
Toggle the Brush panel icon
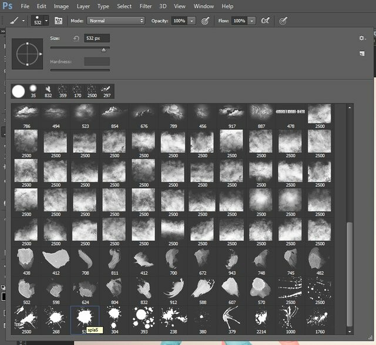click(x=59, y=21)
